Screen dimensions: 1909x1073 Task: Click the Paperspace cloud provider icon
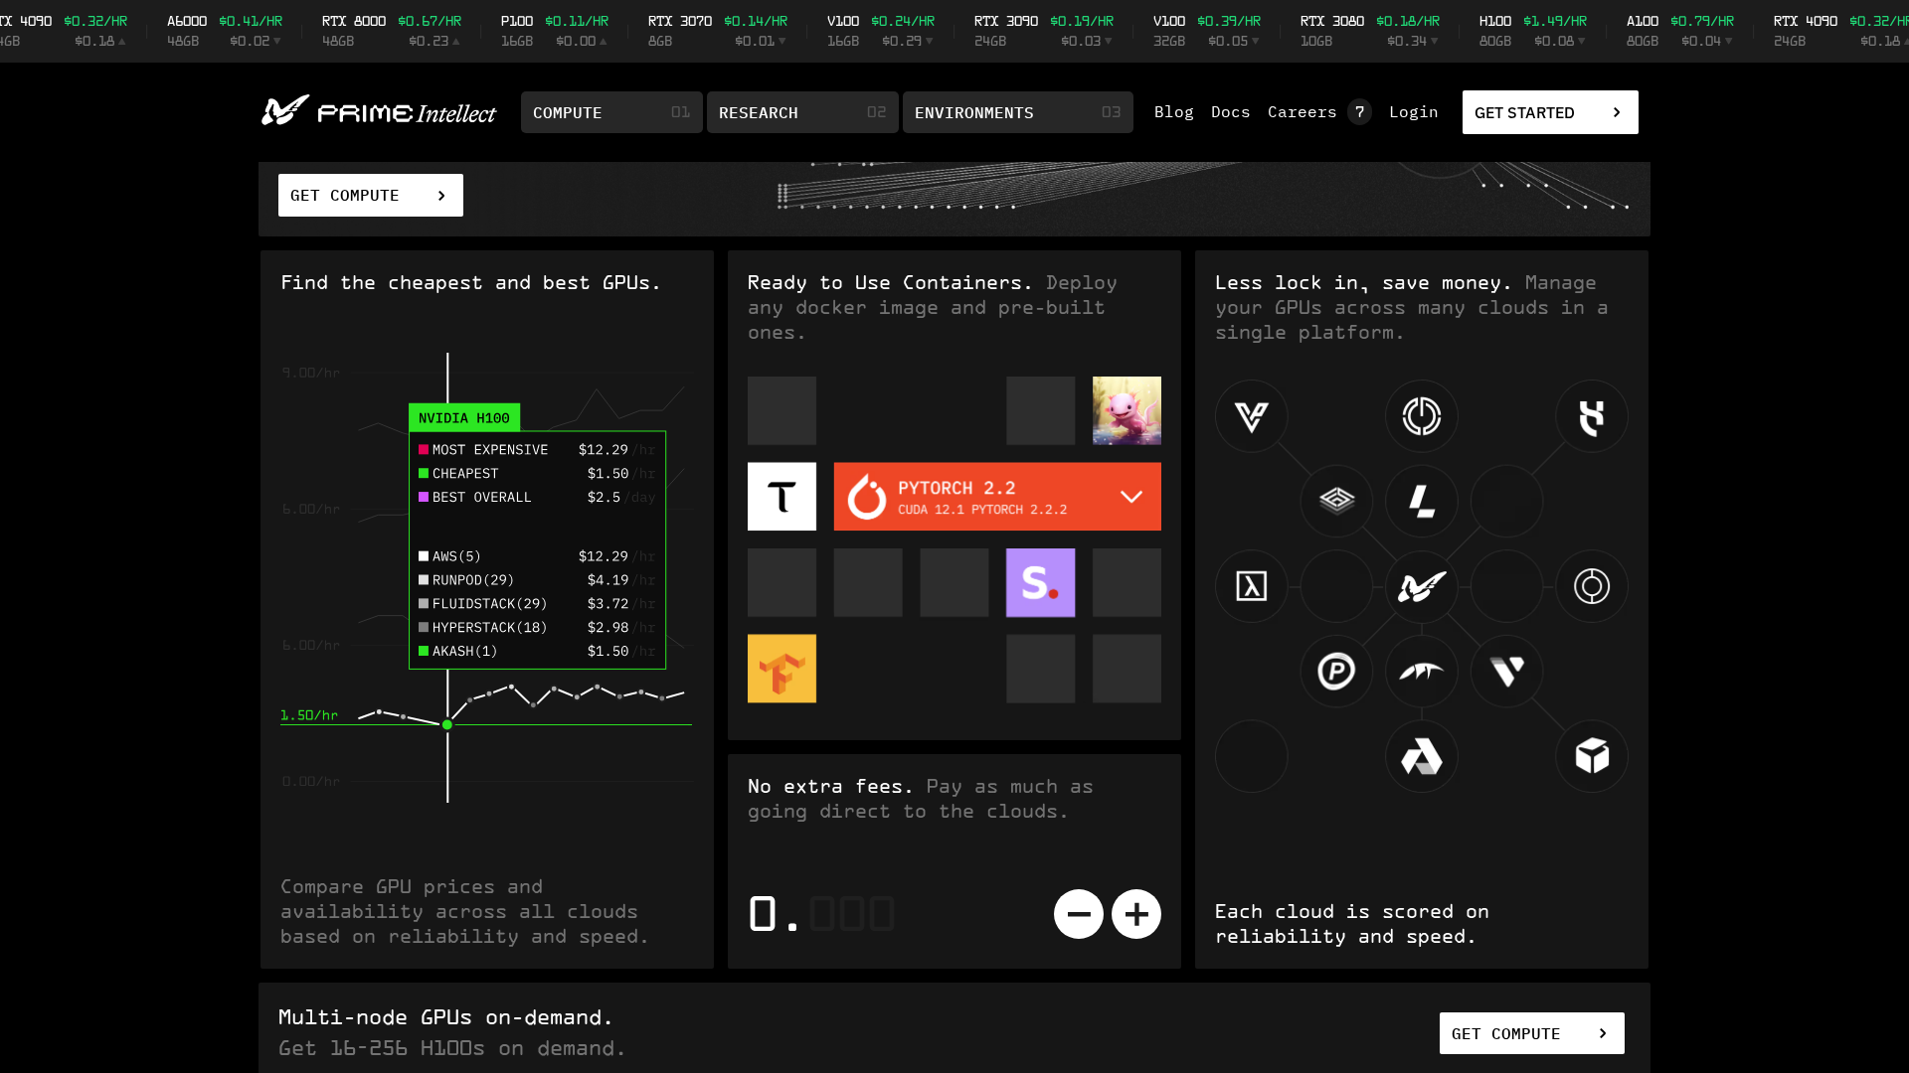click(1336, 672)
